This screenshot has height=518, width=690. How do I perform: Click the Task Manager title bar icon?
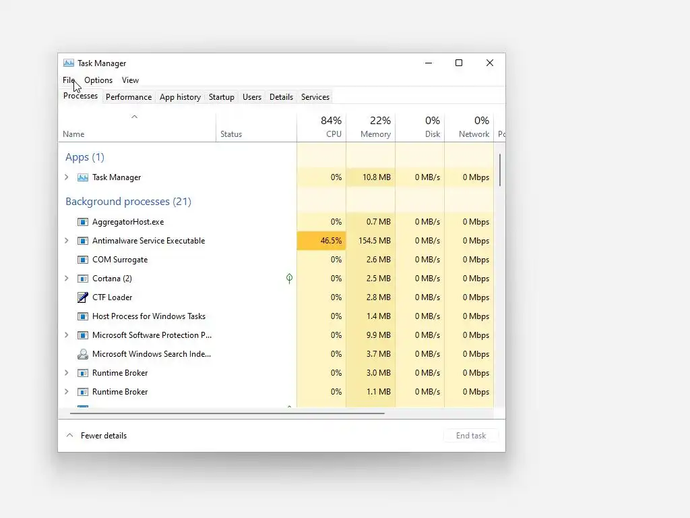[69, 63]
